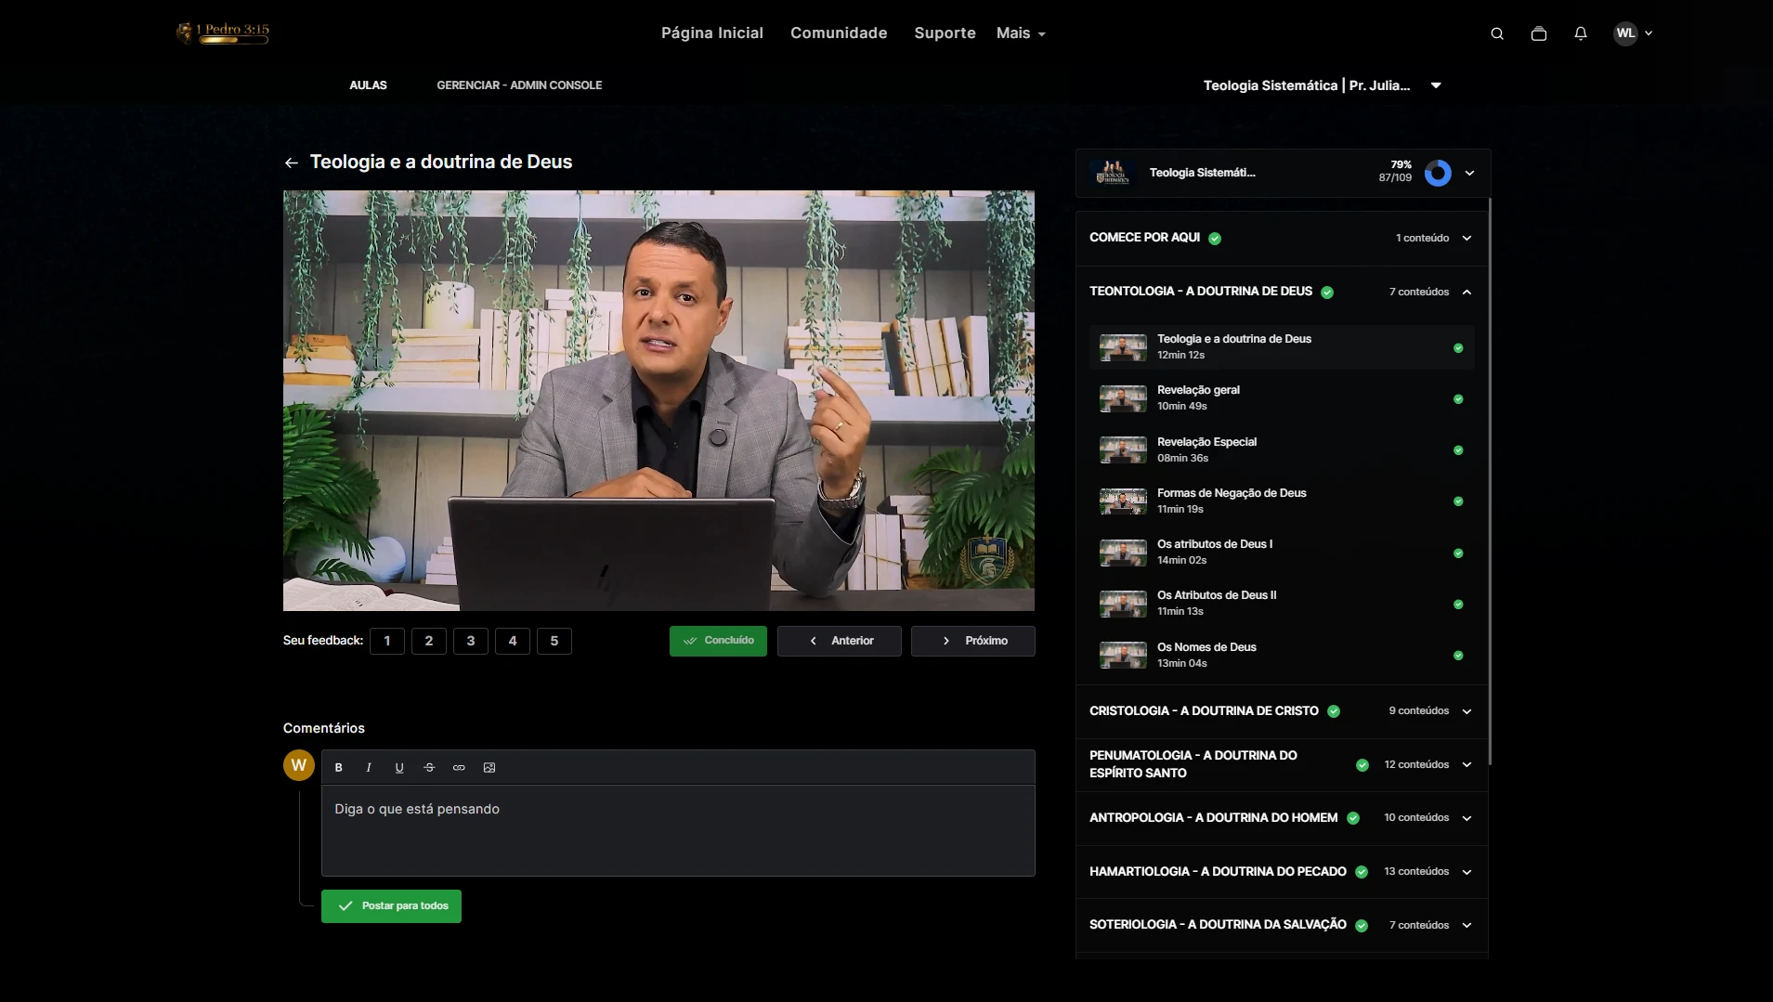This screenshot has height=1002, width=1773.
Task: Insert a link in comment editor
Action: point(459,768)
